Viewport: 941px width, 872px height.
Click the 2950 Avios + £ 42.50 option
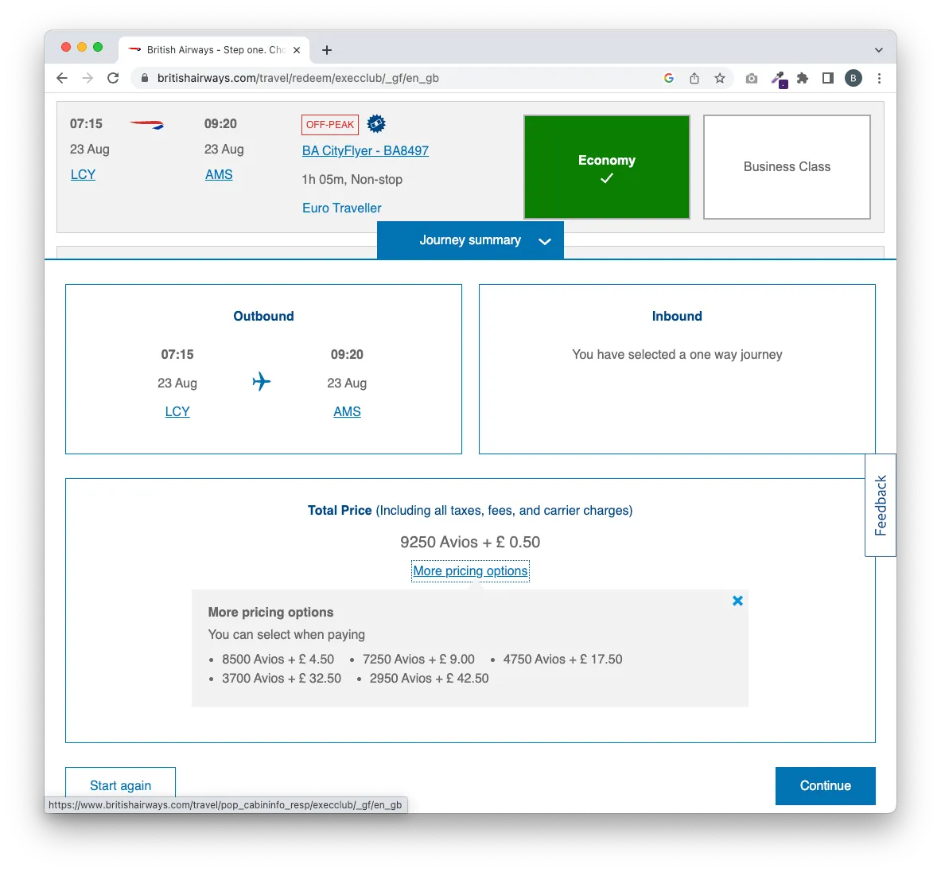click(429, 678)
